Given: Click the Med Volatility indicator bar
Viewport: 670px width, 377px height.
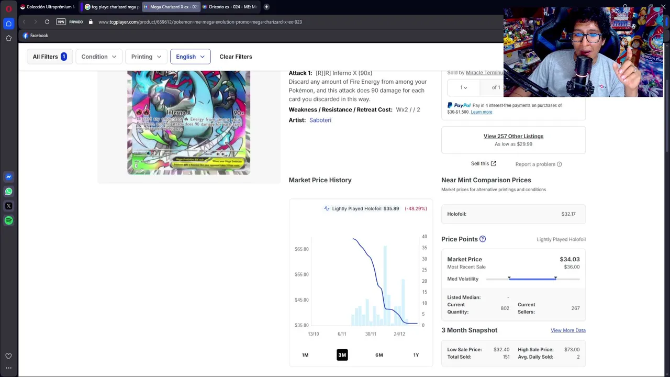Looking at the screenshot, I should (x=532, y=279).
